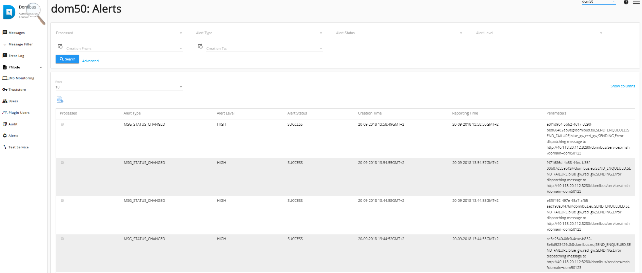
Task: Tick Processed checkbox for 13:44:58 alert
Action: click(62, 201)
